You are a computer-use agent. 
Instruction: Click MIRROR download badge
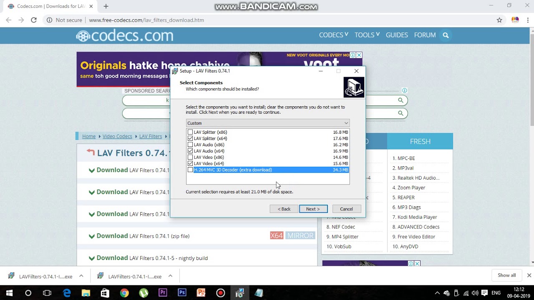(300, 236)
